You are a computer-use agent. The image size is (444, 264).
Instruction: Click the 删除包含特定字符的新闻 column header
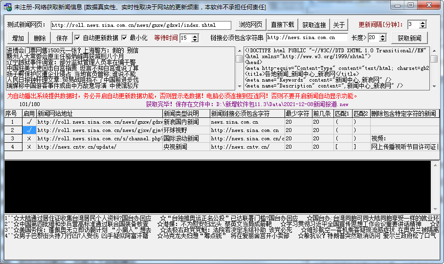coord(405,114)
